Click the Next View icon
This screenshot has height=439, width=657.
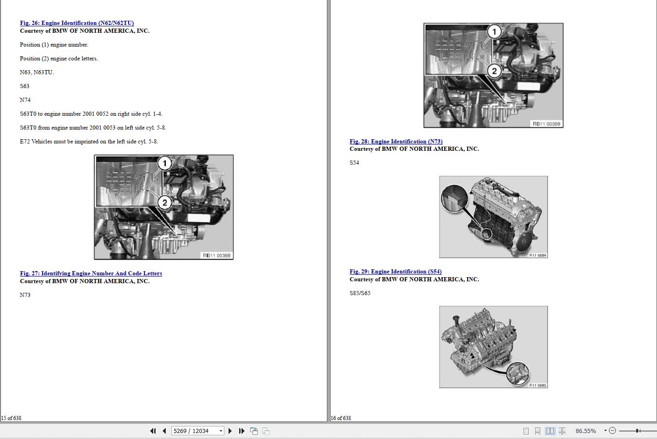coord(265,431)
